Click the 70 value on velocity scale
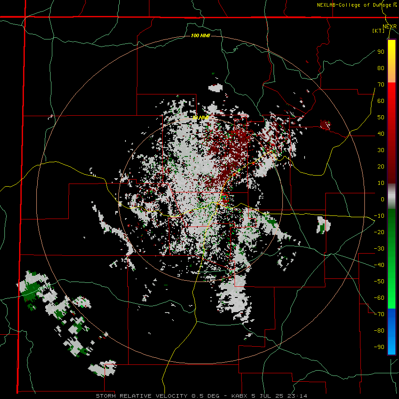The image size is (399, 399). [x=381, y=85]
